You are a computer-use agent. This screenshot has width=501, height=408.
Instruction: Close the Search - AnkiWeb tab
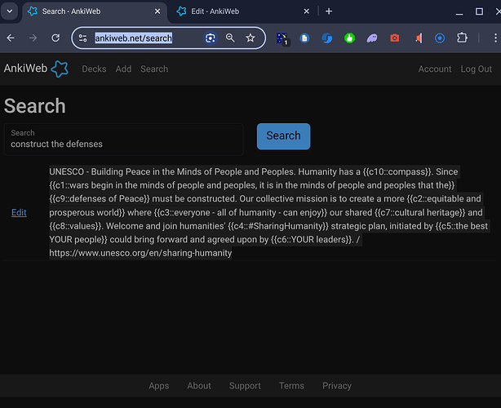click(157, 11)
